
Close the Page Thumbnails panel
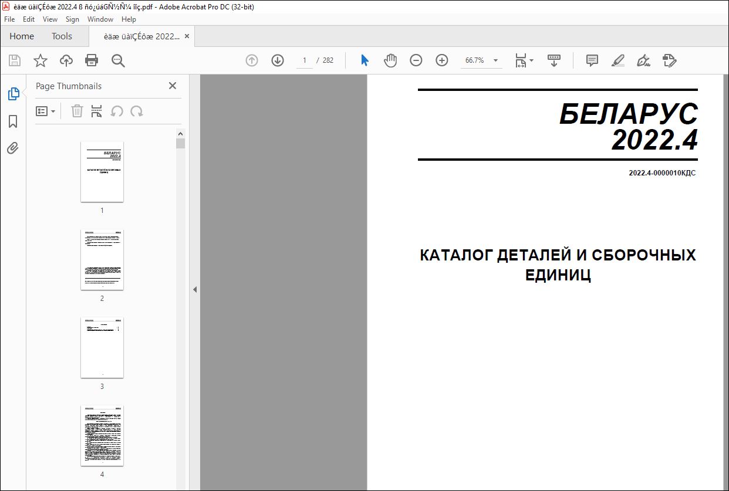173,86
